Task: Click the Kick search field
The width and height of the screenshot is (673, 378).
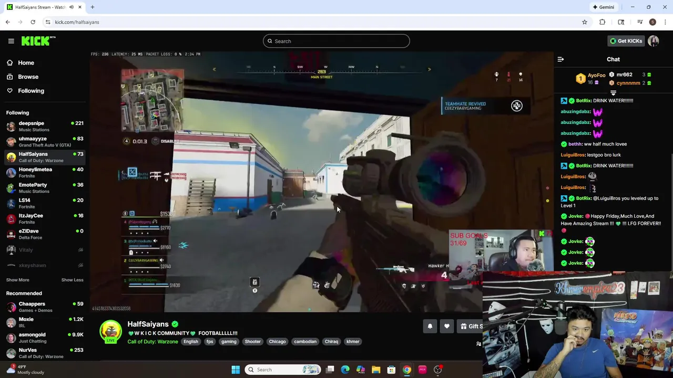Action: click(336, 41)
